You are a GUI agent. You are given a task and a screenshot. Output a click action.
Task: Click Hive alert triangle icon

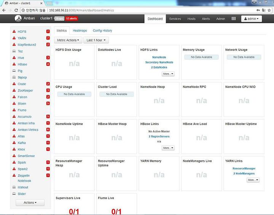tap(14, 57)
